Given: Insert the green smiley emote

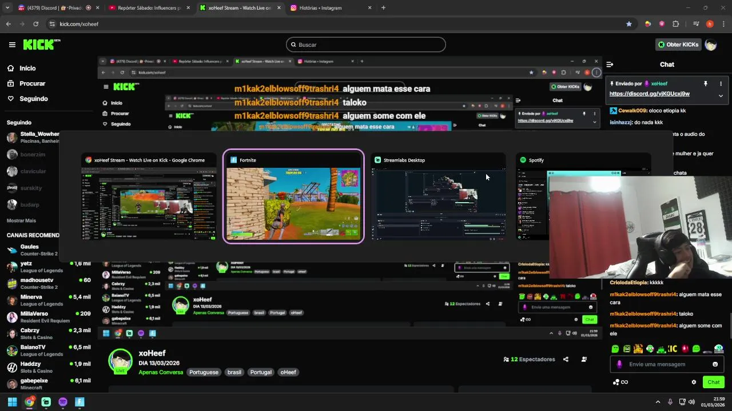Looking at the screenshot, I should point(696,349).
